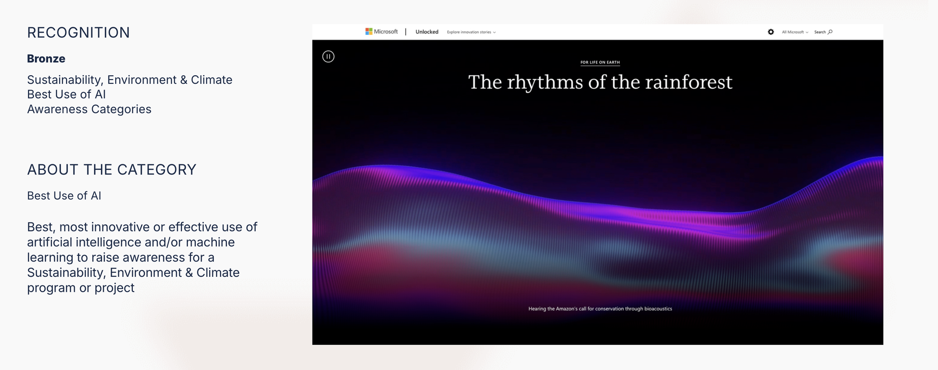Screen dimensions: 938x370
Task: Open the settings gear icon
Action: (x=771, y=32)
